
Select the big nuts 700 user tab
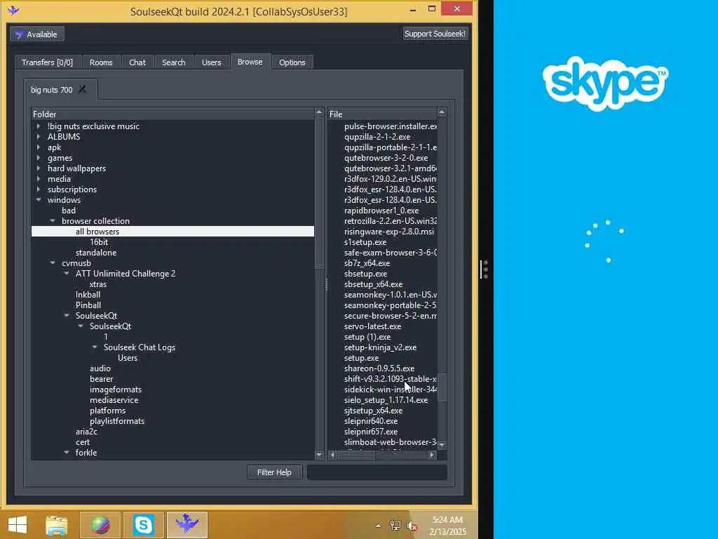52,90
